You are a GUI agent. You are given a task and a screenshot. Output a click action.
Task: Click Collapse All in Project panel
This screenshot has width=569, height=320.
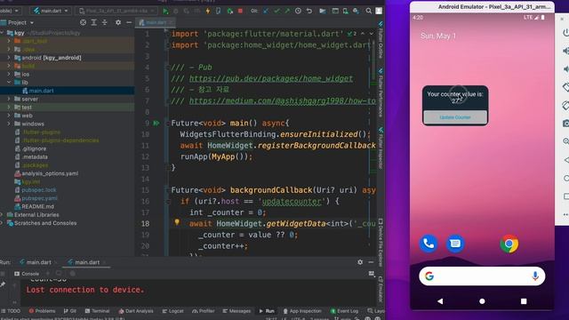pyautogui.click(x=105, y=22)
